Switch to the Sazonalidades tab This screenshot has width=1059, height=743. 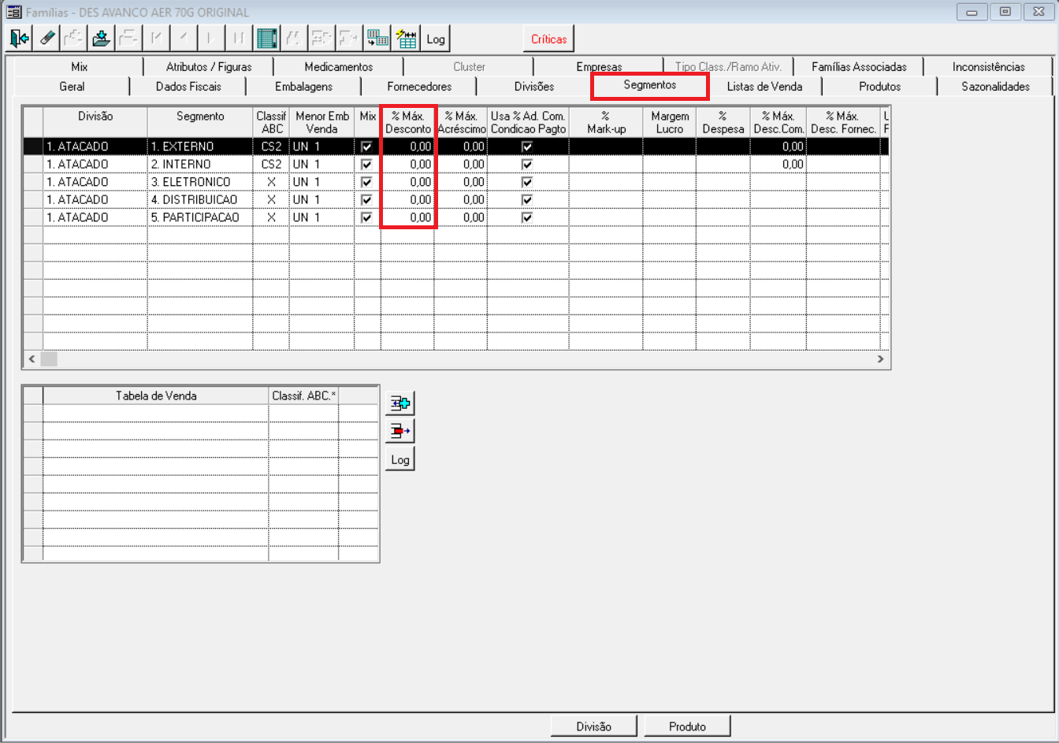click(995, 87)
